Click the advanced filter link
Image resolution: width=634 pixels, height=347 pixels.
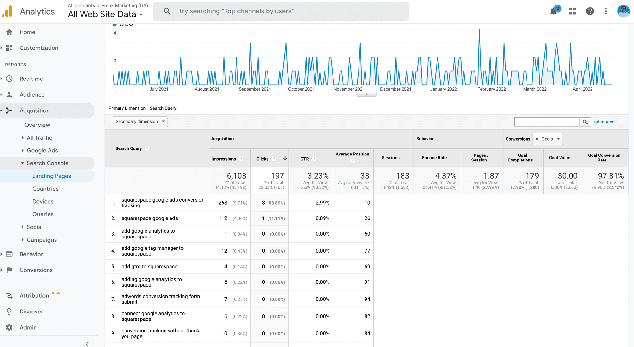(604, 122)
